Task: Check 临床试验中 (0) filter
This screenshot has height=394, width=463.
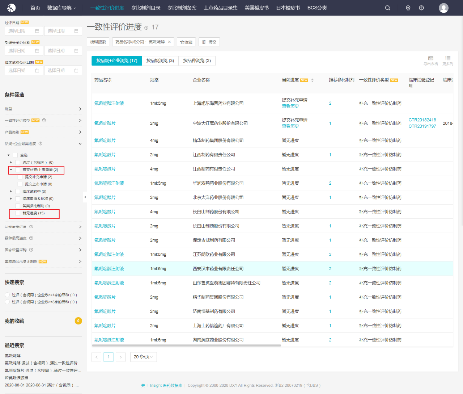Action: (18, 192)
